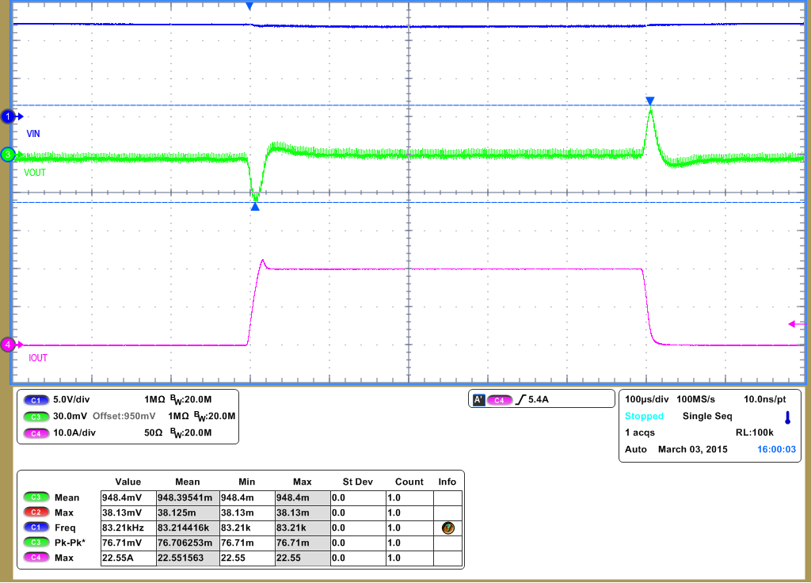This screenshot has width=811, height=583.
Task: Open the 100µs/div timebase setting
Action: tap(648, 399)
